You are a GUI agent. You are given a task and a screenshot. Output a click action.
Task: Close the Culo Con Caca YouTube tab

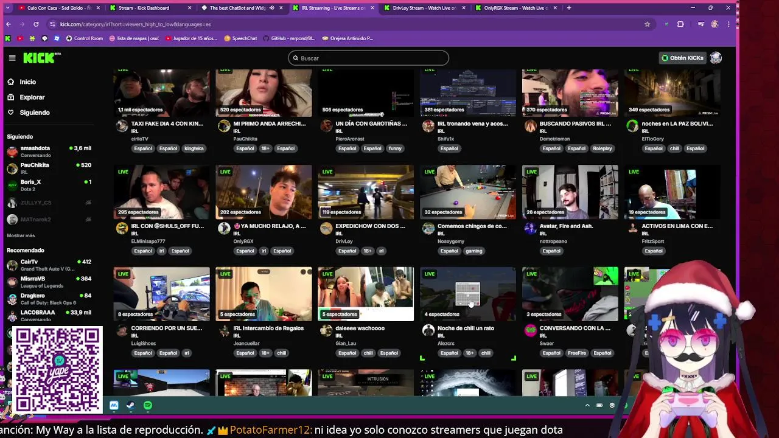[98, 8]
